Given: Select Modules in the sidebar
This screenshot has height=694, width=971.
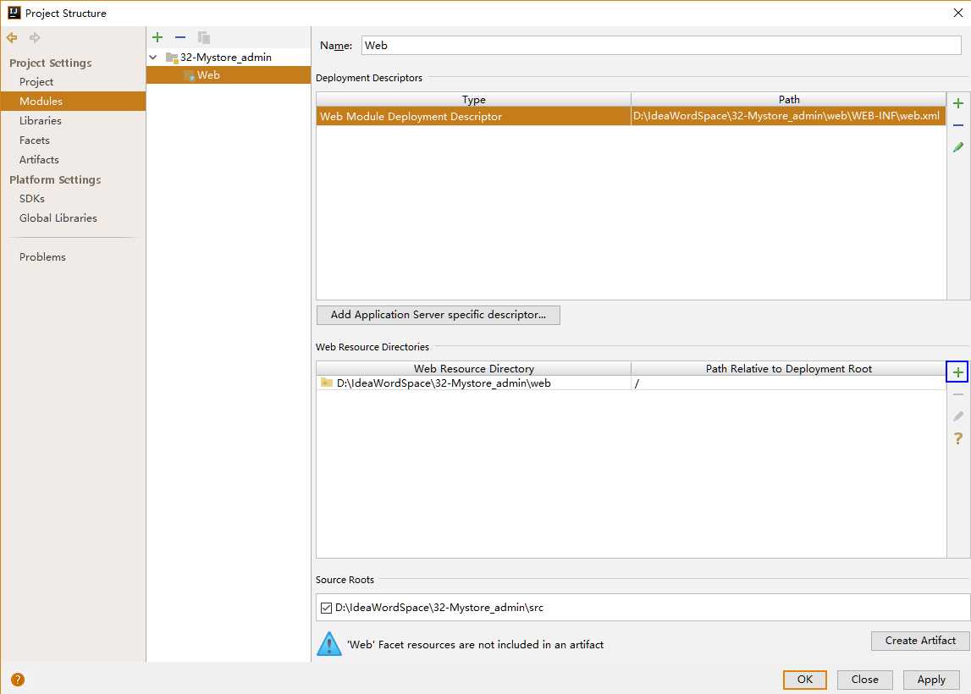Looking at the screenshot, I should [x=73, y=101].
